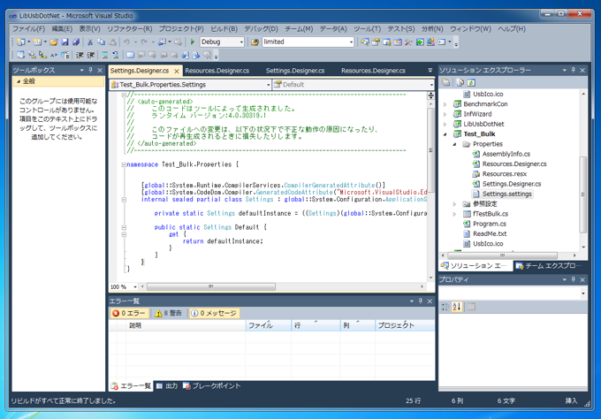
Task: Open the Debug configuration dropdown
Action: [x=241, y=42]
